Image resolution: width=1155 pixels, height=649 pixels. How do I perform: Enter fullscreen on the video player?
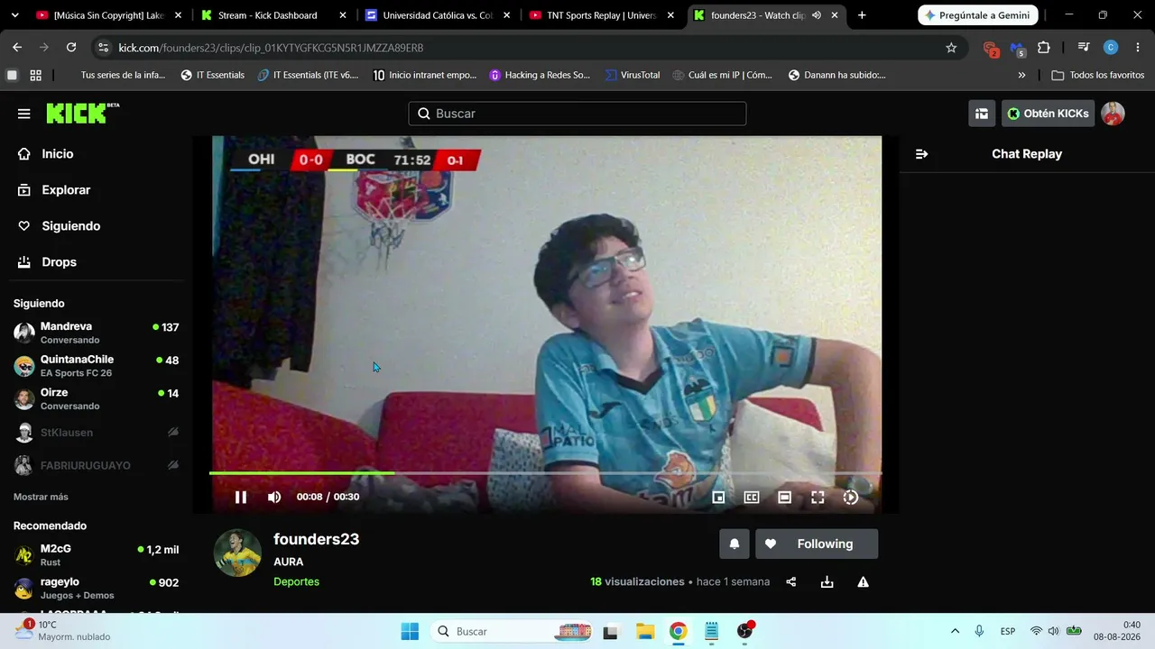[x=818, y=497]
